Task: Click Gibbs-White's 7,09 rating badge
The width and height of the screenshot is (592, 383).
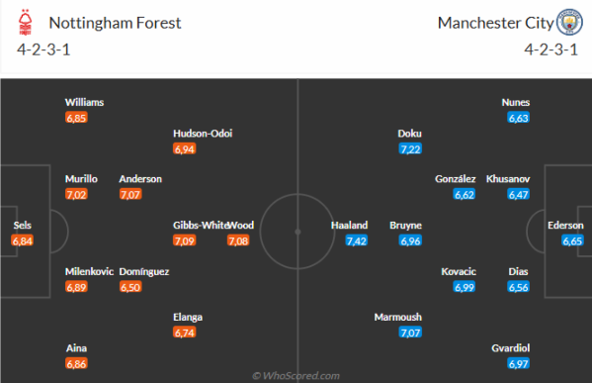Action: (x=184, y=240)
